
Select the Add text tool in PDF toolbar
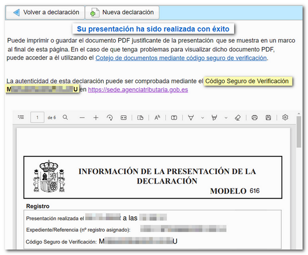coord(174,118)
